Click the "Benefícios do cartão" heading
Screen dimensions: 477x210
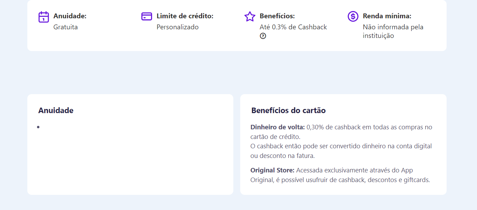coord(288,110)
